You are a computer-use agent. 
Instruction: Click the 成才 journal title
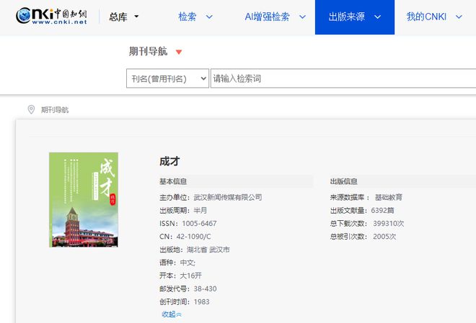tap(169, 161)
